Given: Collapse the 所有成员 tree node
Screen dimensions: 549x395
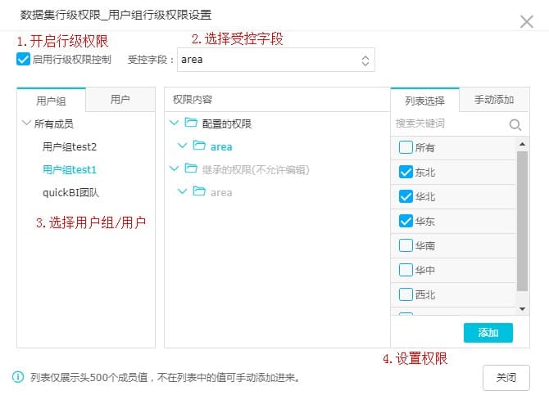Looking at the screenshot, I should coord(26,124).
